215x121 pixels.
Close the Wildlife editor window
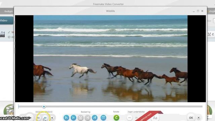[x=202, y=11]
